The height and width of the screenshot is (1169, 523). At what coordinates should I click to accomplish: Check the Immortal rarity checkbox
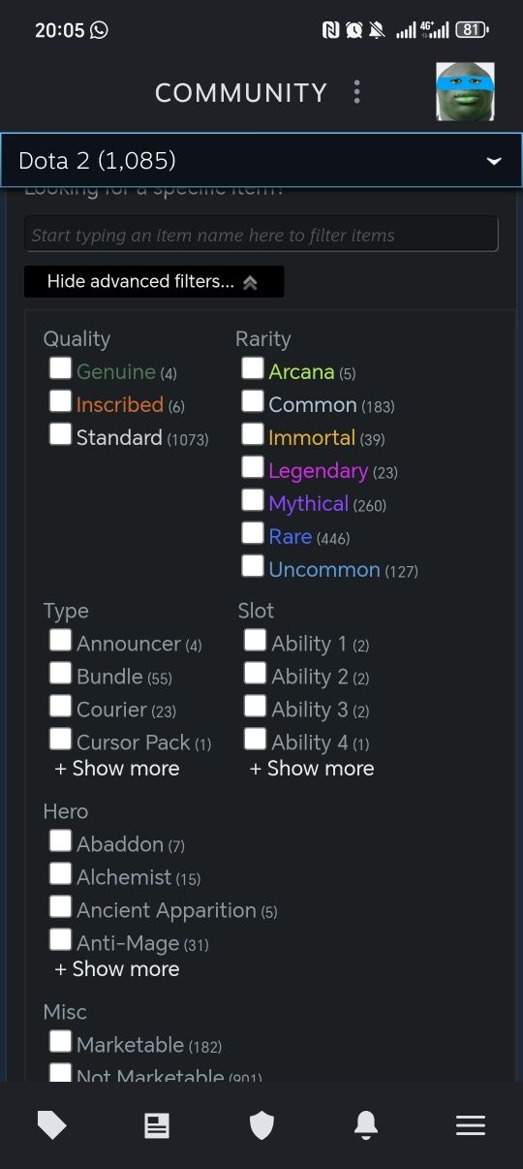pos(253,434)
